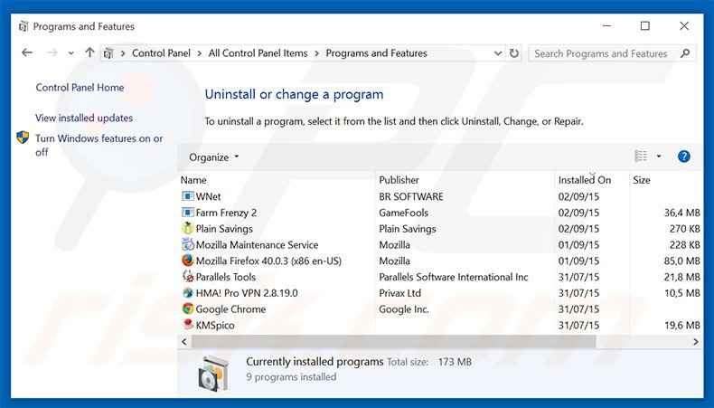The image size is (714, 408).
Task: Expand the view options dropdown arrow
Action: [659, 157]
